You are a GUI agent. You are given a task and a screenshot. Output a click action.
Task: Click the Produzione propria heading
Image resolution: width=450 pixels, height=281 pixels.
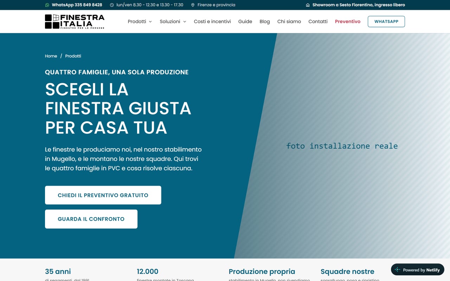coord(262,272)
